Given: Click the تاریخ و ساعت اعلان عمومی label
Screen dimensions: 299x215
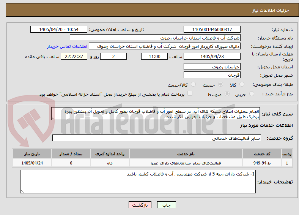Looking at the screenshot, I should coord(116,30).
